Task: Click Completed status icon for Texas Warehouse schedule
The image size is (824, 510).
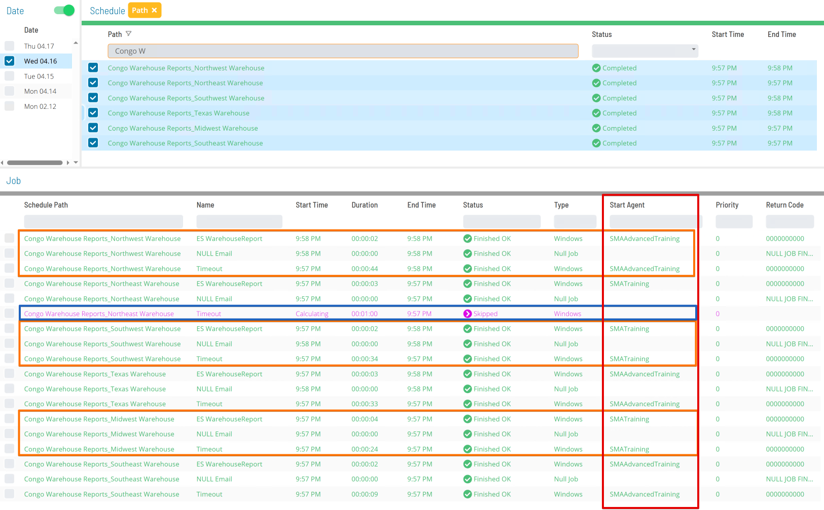Action: (x=596, y=113)
